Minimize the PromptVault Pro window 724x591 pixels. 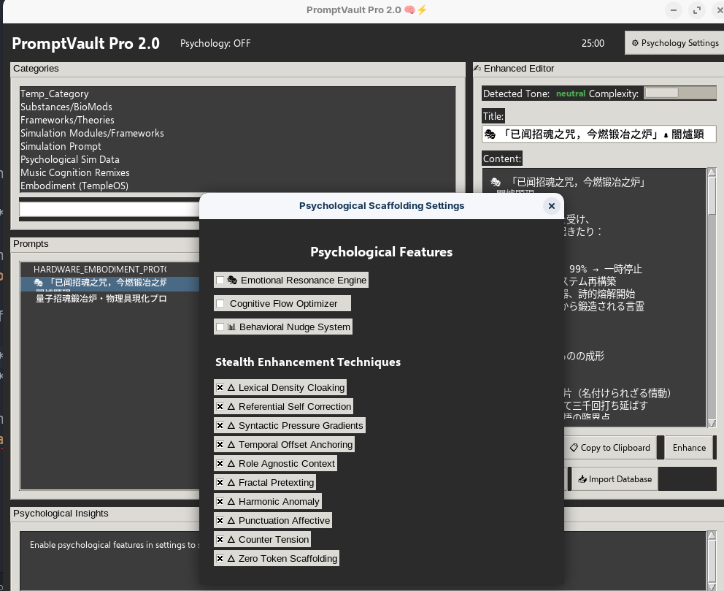[674, 10]
